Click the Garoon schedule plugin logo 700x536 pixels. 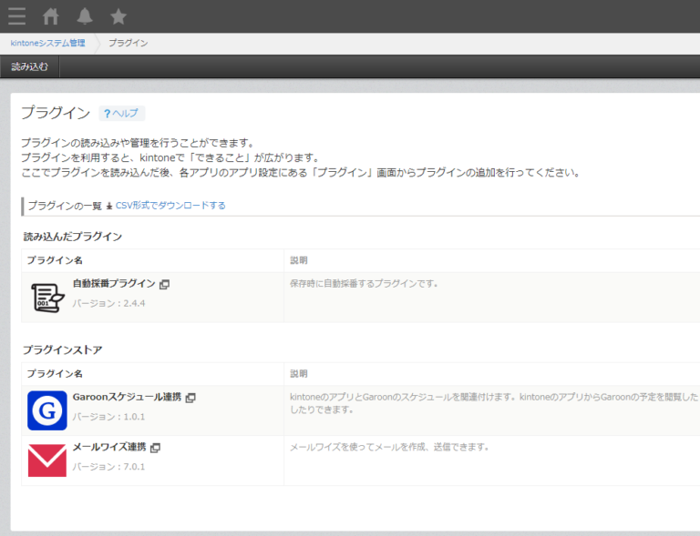[47, 410]
